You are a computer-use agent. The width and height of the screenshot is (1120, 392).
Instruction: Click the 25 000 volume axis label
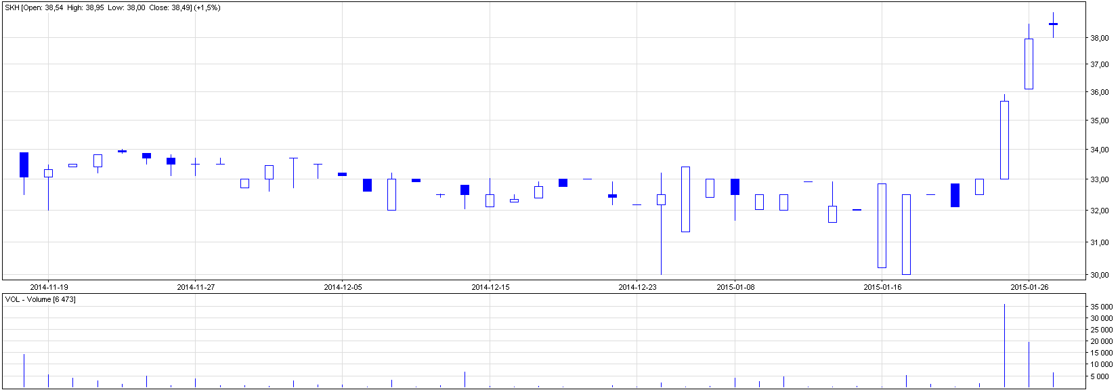1101,330
